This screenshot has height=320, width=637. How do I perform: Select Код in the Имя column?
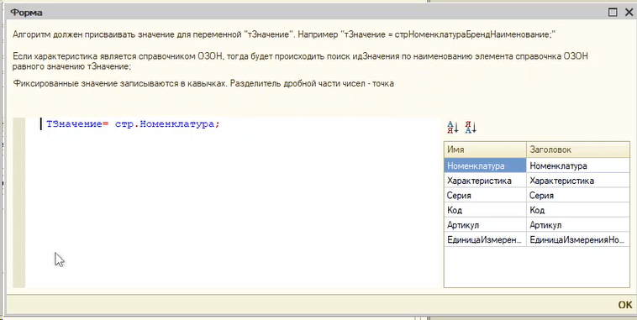(485, 210)
